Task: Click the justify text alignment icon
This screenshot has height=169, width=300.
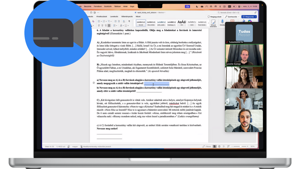Action: [109, 26]
